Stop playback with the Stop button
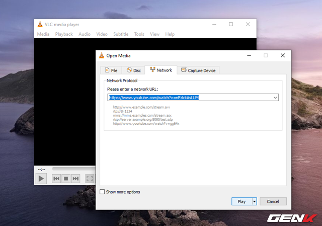Image resolution: width=322 pixels, height=226 pixels. tap(66, 179)
